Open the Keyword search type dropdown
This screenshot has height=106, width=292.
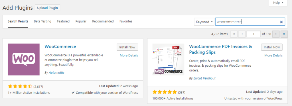(x=204, y=22)
